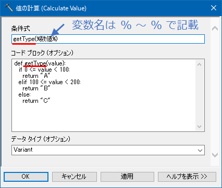
Task: Click the データ タイプ (オプション) label
Action: [x=41, y=139]
